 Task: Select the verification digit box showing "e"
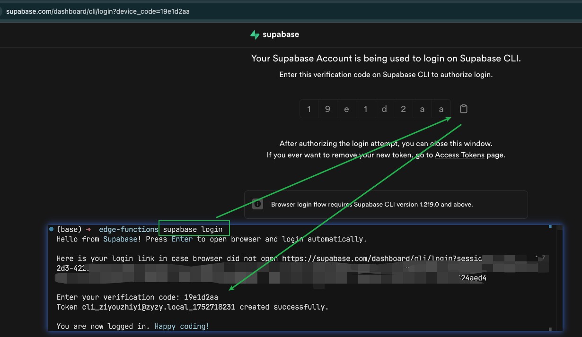[x=346, y=109]
